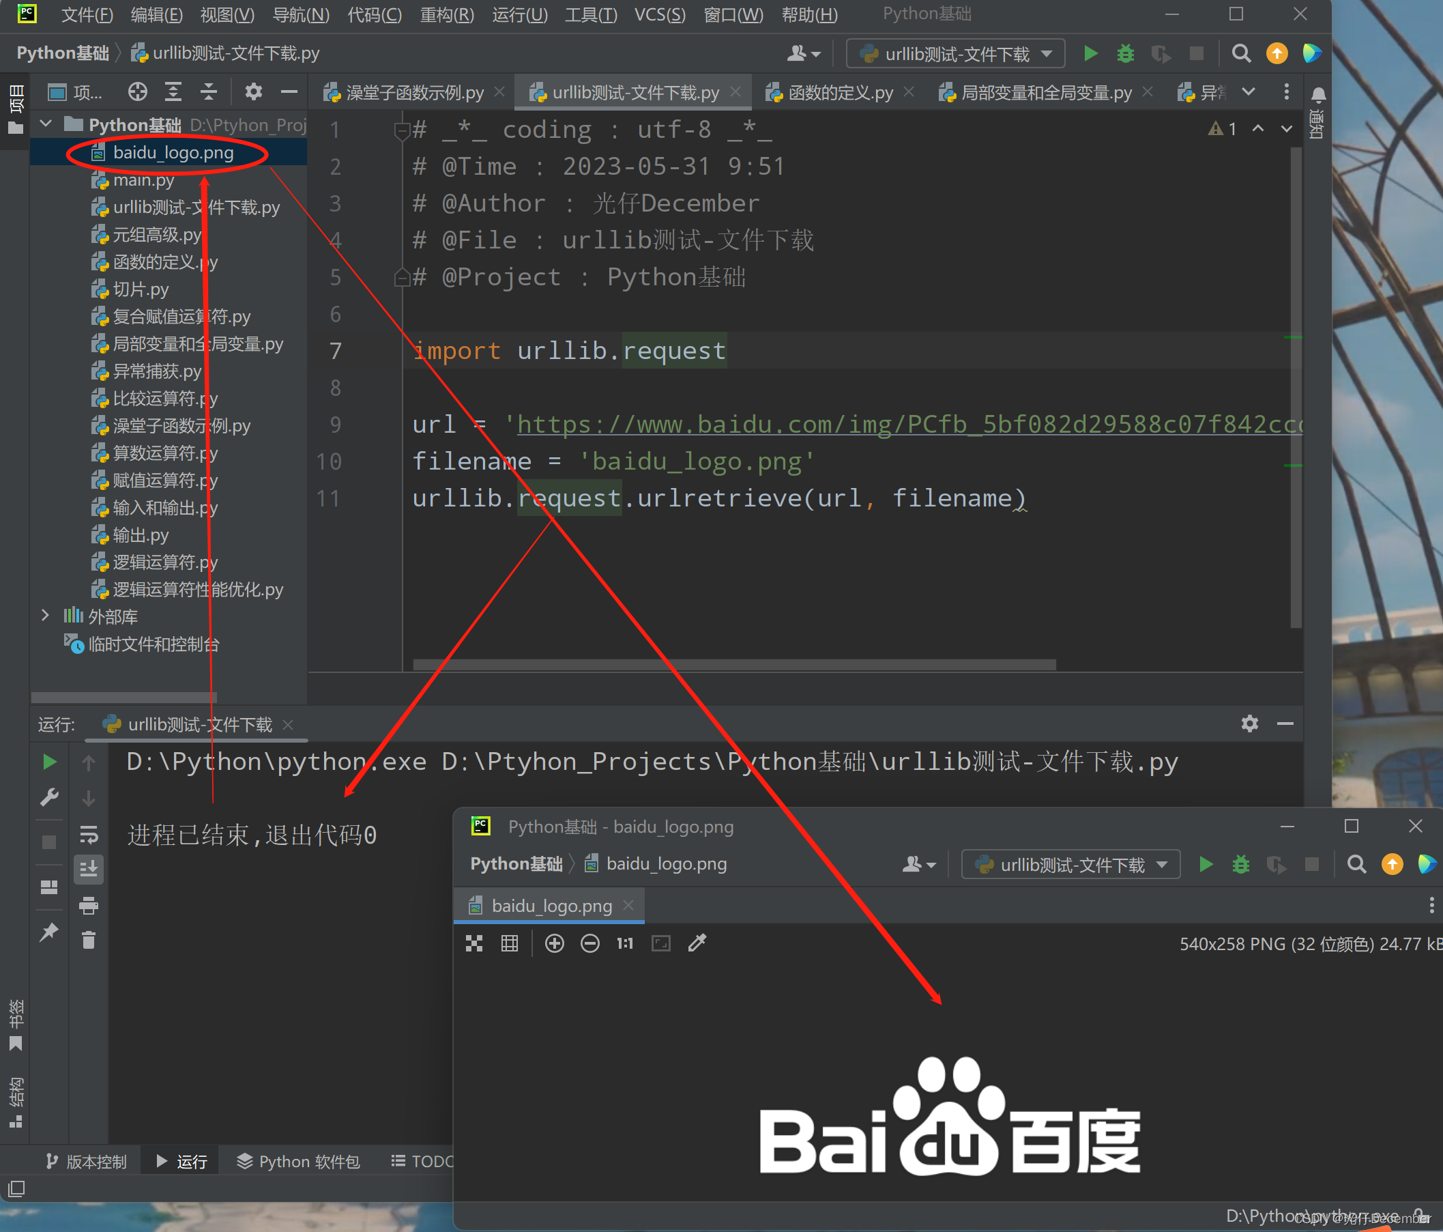Viewport: 1443px width, 1232px height.
Task: Expand all items in project tree
Action: (173, 91)
